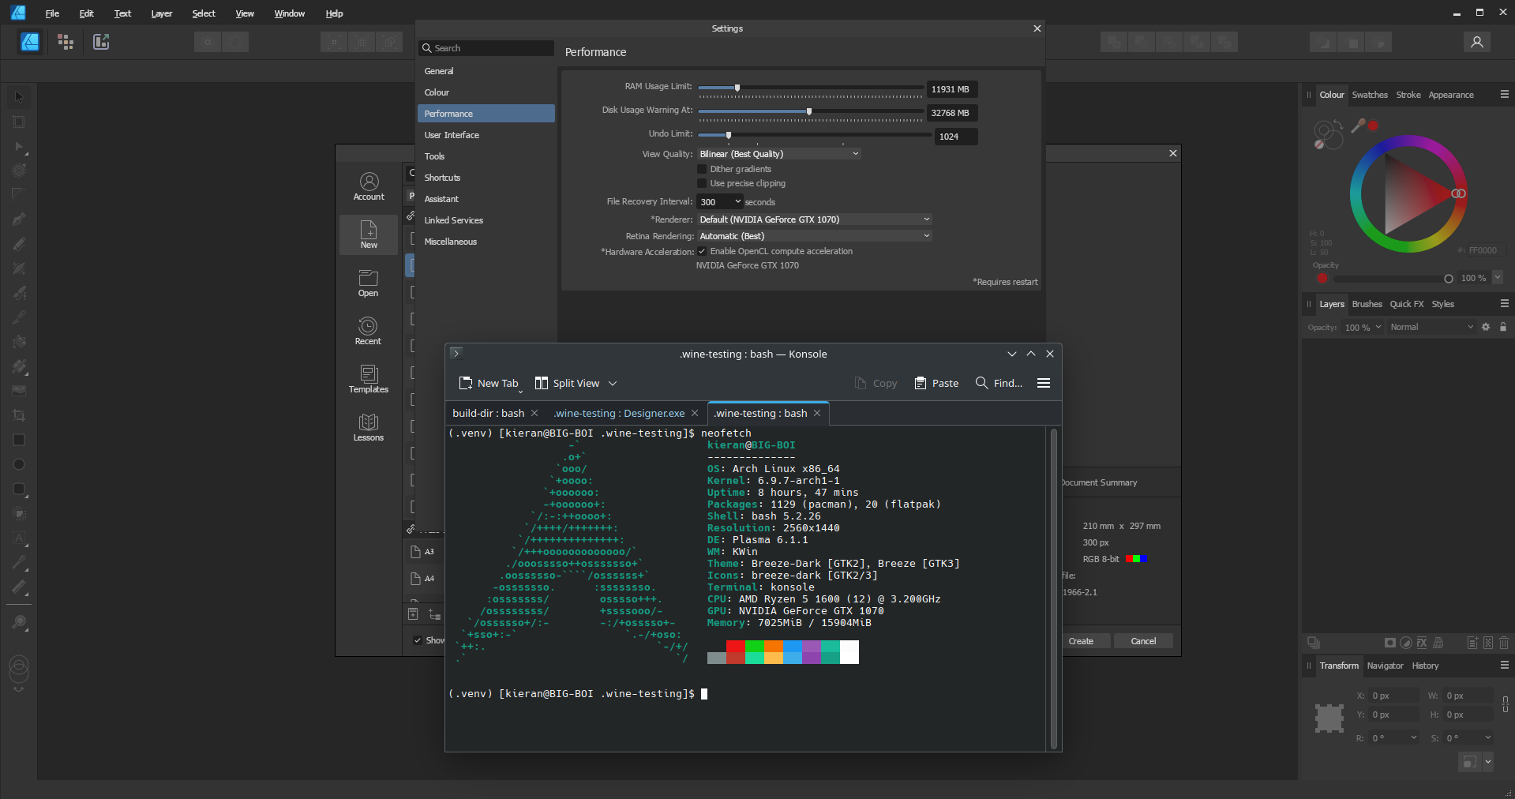
Task: Open the rotation R dropdown in Transform panel
Action: point(1413,737)
